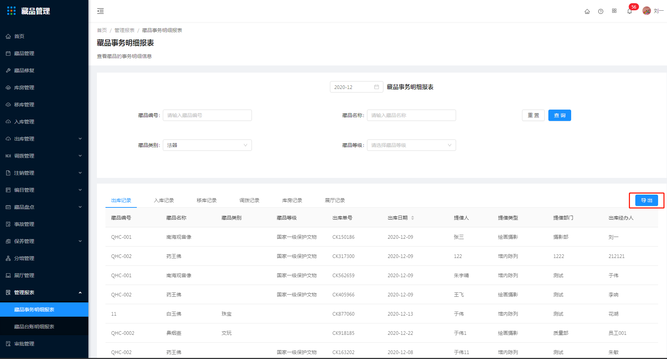The image size is (667, 359).
Task: Open the app grid icon in the top bar
Action: [x=614, y=11]
